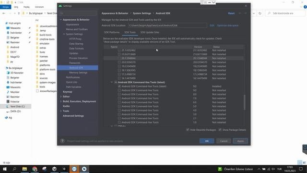Check Command-line Tools version 8.0 checkbox
The height and width of the screenshot is (173, 307).
(119, 94)
